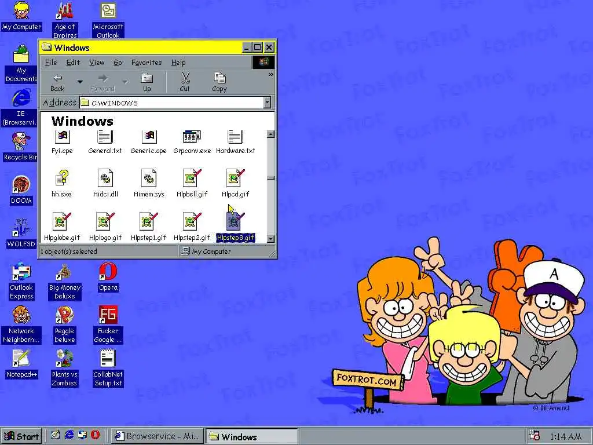Click the selected Hlpstep3.gif file

point(236,227)
